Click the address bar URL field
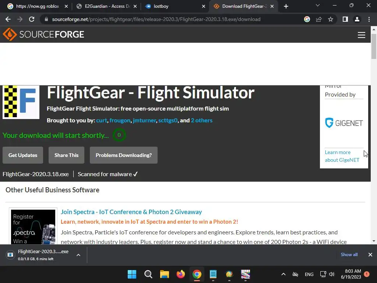The width and height of the screenshot is (377, 283). (x=156, y=19)
